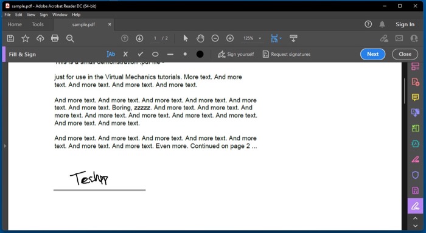
Task: Click Request signatures
Action: pos(287,54)
